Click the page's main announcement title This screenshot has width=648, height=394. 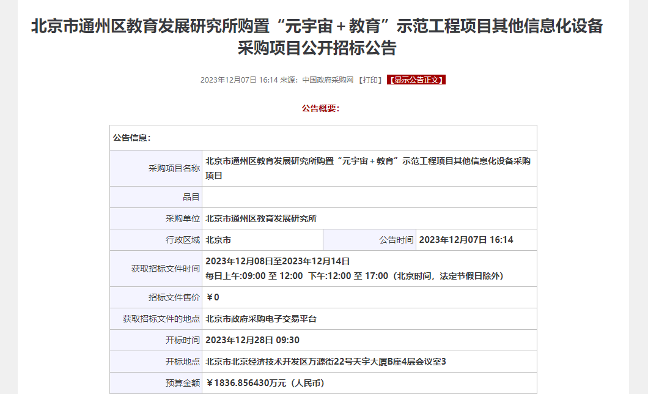[x=317, y=37]
